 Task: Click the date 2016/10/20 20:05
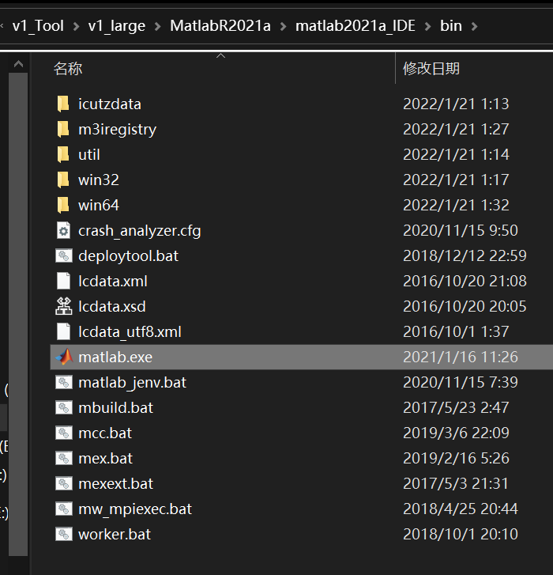point(465,306)
